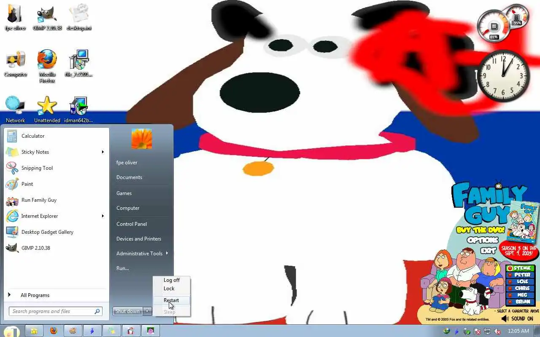The width and height of the screenshot is (540, 337).
Task: Launch GIMP 2.10.38 from Start menu list
Action: click(x=56, y=248)
